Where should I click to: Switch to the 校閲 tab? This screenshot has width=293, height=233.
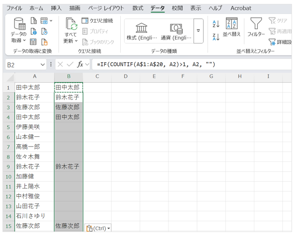(177, 8)
